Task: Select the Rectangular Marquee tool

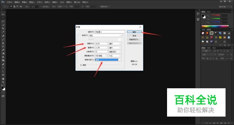Action: coord(3,18)
